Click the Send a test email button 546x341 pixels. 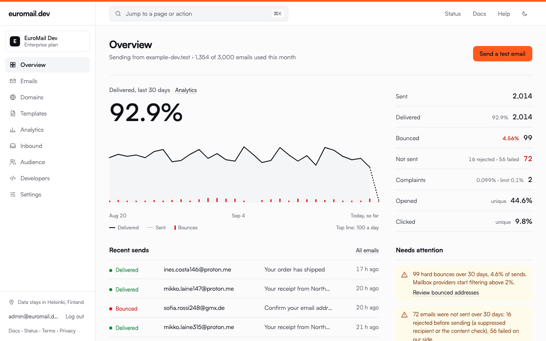click(x=502, y=54)
